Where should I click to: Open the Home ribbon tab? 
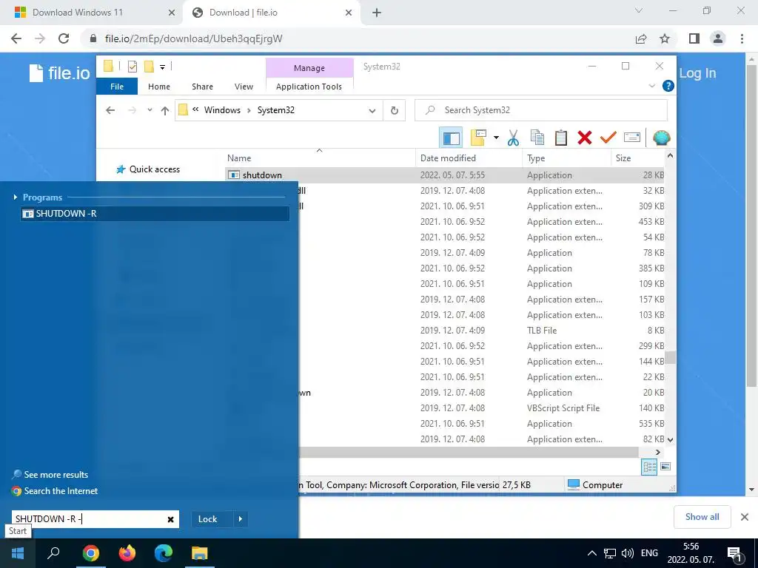pos(159,87)
